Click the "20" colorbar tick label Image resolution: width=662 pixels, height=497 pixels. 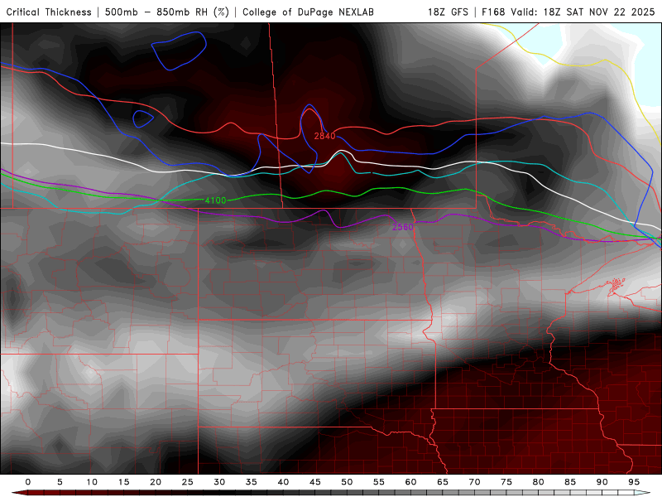[156, 482]
